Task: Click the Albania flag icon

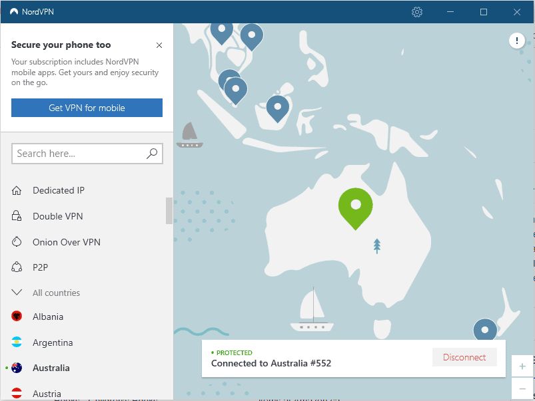Action: coord(17,316)
